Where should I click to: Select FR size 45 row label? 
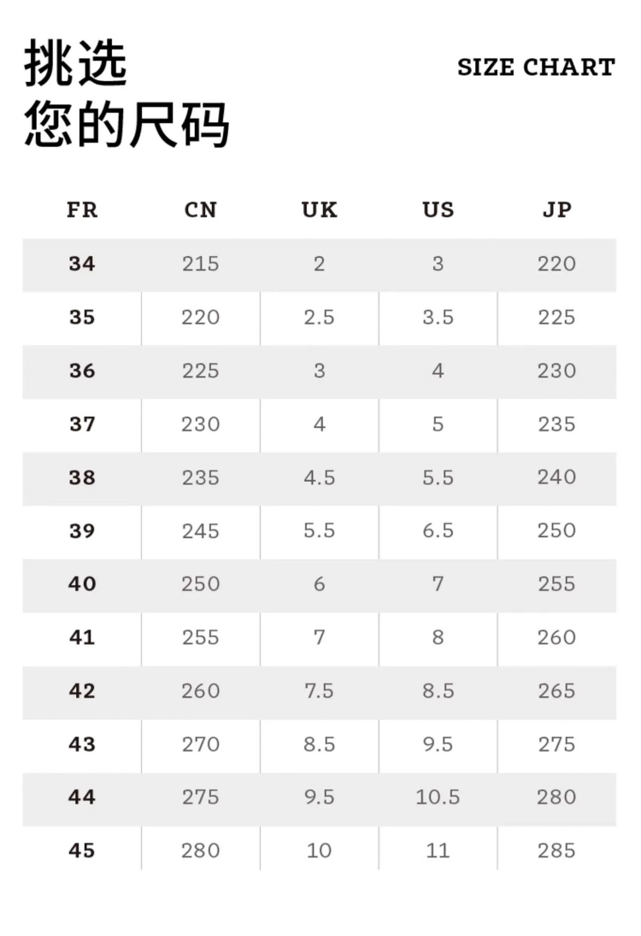(x=82, y=851)
